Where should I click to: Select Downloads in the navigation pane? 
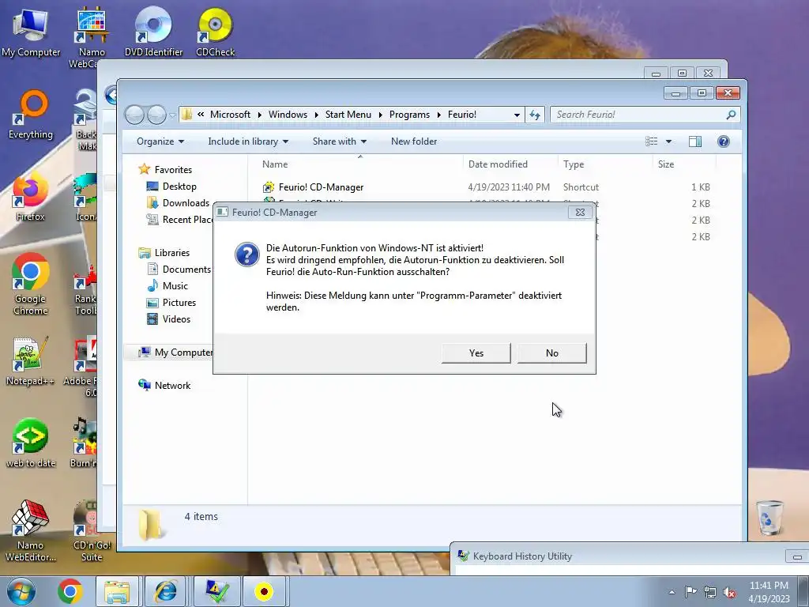tap(178, 203)
